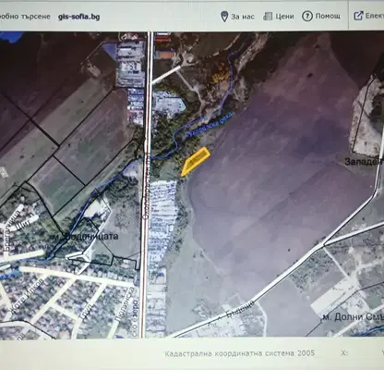Screen dimensions: 384x370
Task: Select the yellow highlighted parcel on the map
Action: point(196,161)
